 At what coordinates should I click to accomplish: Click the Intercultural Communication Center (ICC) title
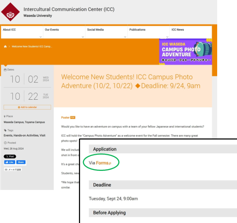click(x=69, y=9)
